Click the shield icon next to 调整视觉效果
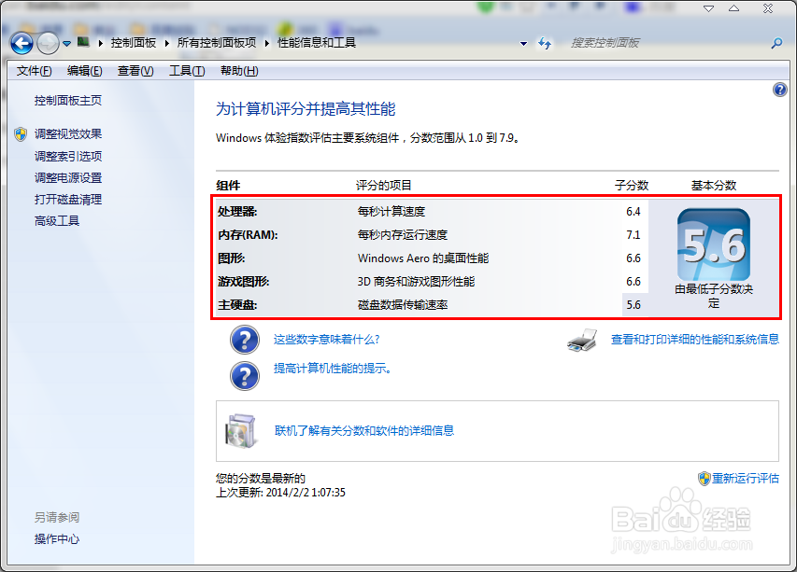The height and width of the screenshot is (572, 797). 19,133
